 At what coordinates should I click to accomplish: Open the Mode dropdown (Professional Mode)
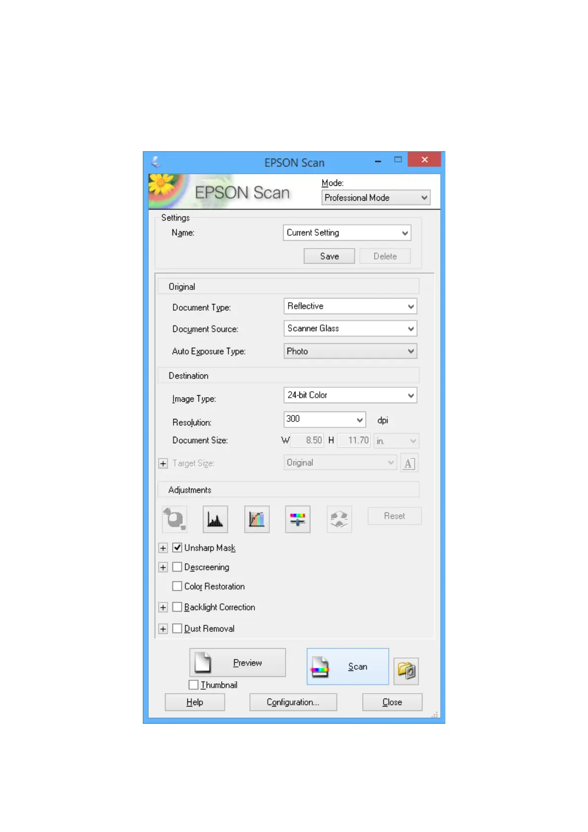[x=376, y=198]
